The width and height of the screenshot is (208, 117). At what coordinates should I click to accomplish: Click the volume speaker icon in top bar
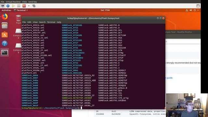tap(191, 10)
